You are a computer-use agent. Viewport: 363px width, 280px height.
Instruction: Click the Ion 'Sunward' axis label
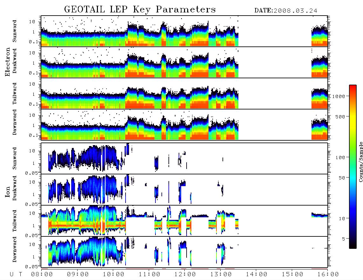pyautogui.click(x=15, y=158)
